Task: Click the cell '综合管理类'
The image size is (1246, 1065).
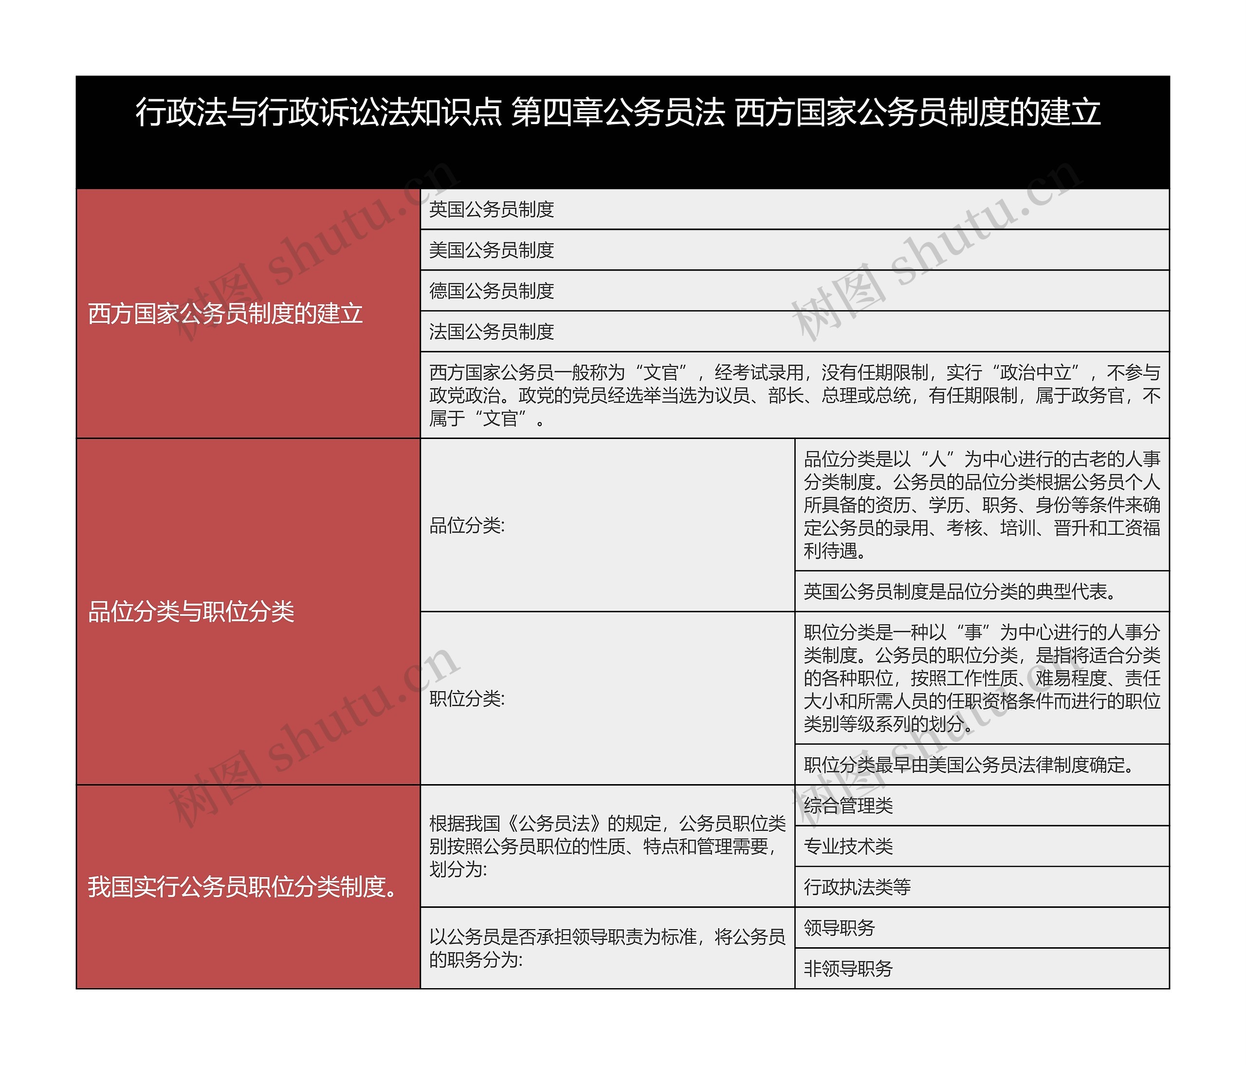Action: [982, 806]
